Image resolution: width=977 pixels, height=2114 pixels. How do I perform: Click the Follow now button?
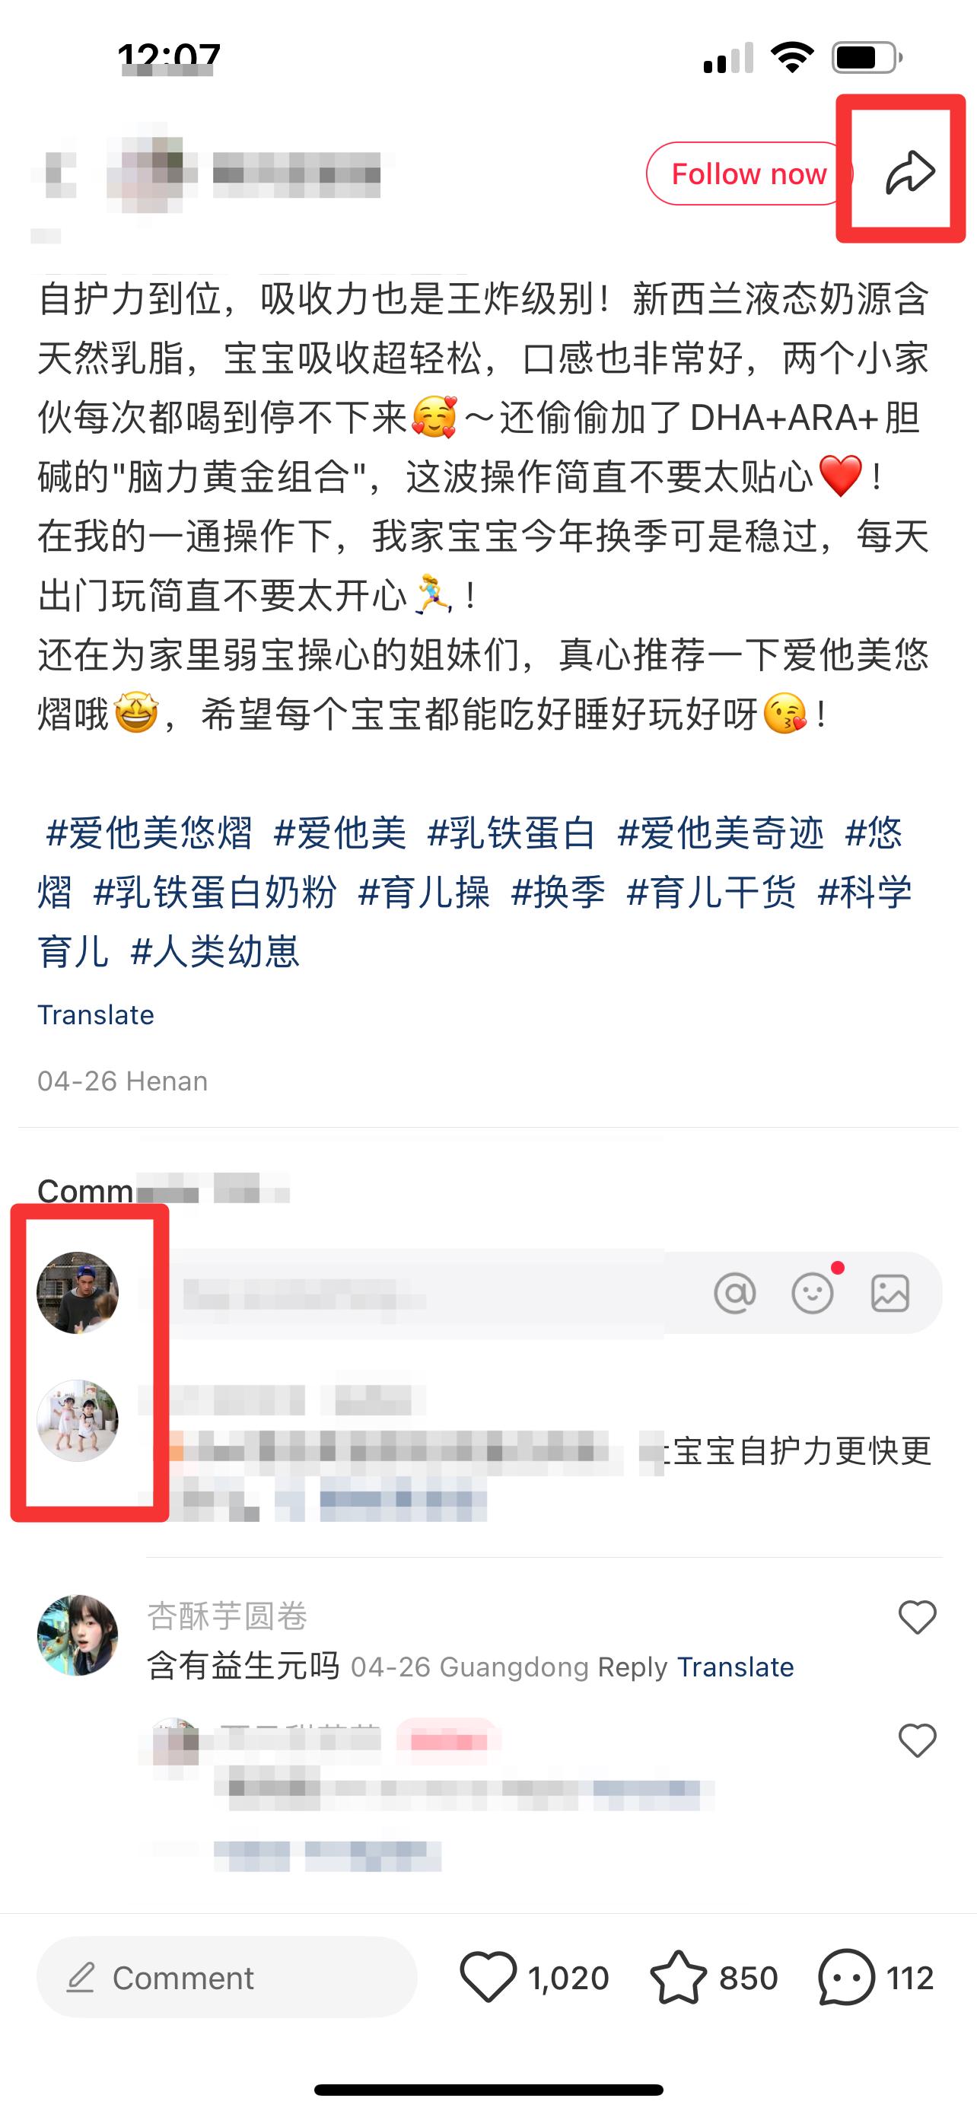coord(748,174)
